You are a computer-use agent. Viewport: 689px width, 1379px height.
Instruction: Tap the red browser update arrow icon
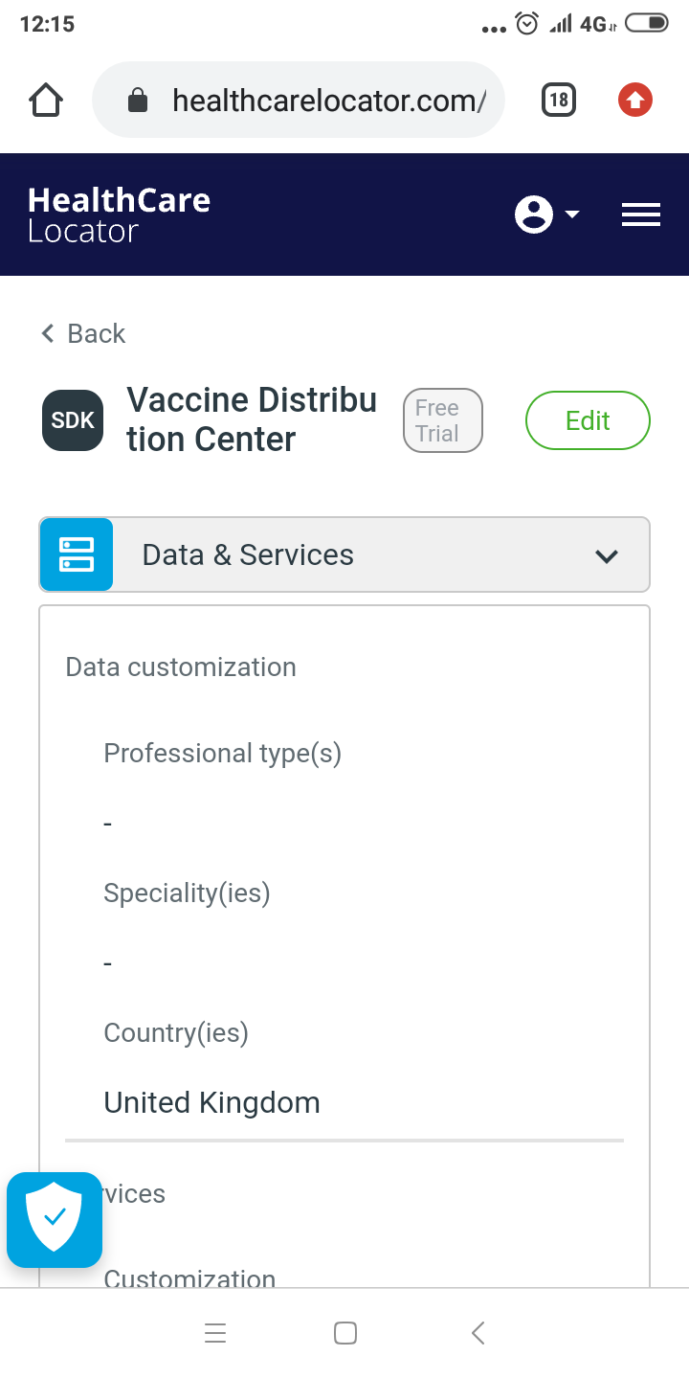coord(635,100)
